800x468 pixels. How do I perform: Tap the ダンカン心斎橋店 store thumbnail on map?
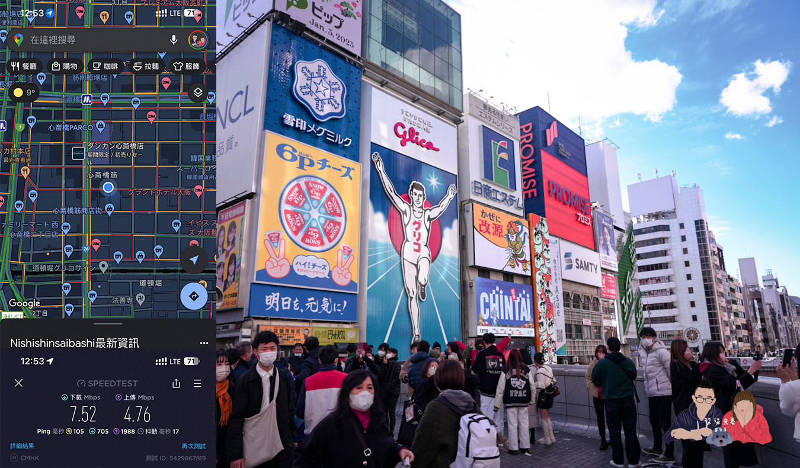(x=78, y=153)
